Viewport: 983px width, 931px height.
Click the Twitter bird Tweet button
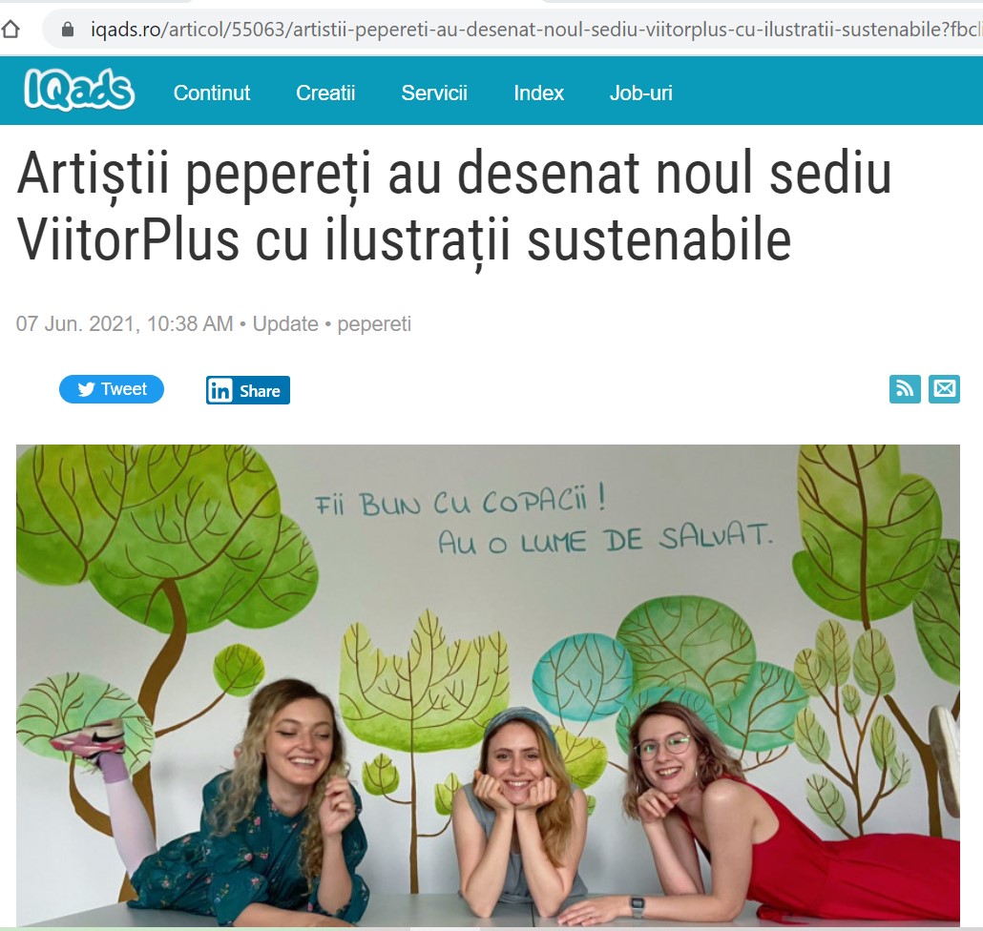(x=112, y=389)
